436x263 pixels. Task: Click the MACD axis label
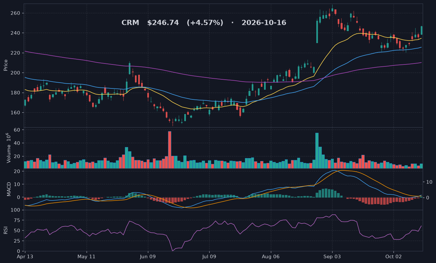coord(9,189)
